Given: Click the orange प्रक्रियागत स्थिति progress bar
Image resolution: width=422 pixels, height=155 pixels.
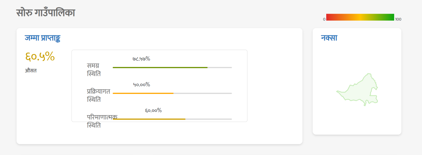Looking at the screenshot, I should 143,93.
